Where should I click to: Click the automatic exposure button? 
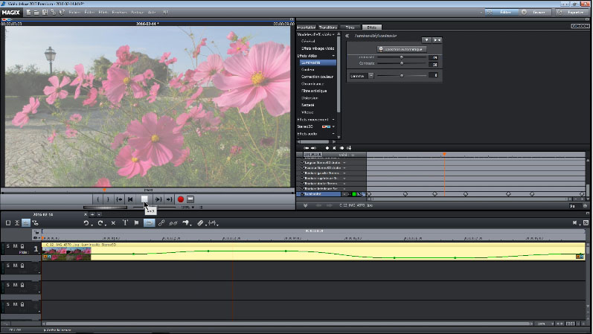tap(401, 48)
